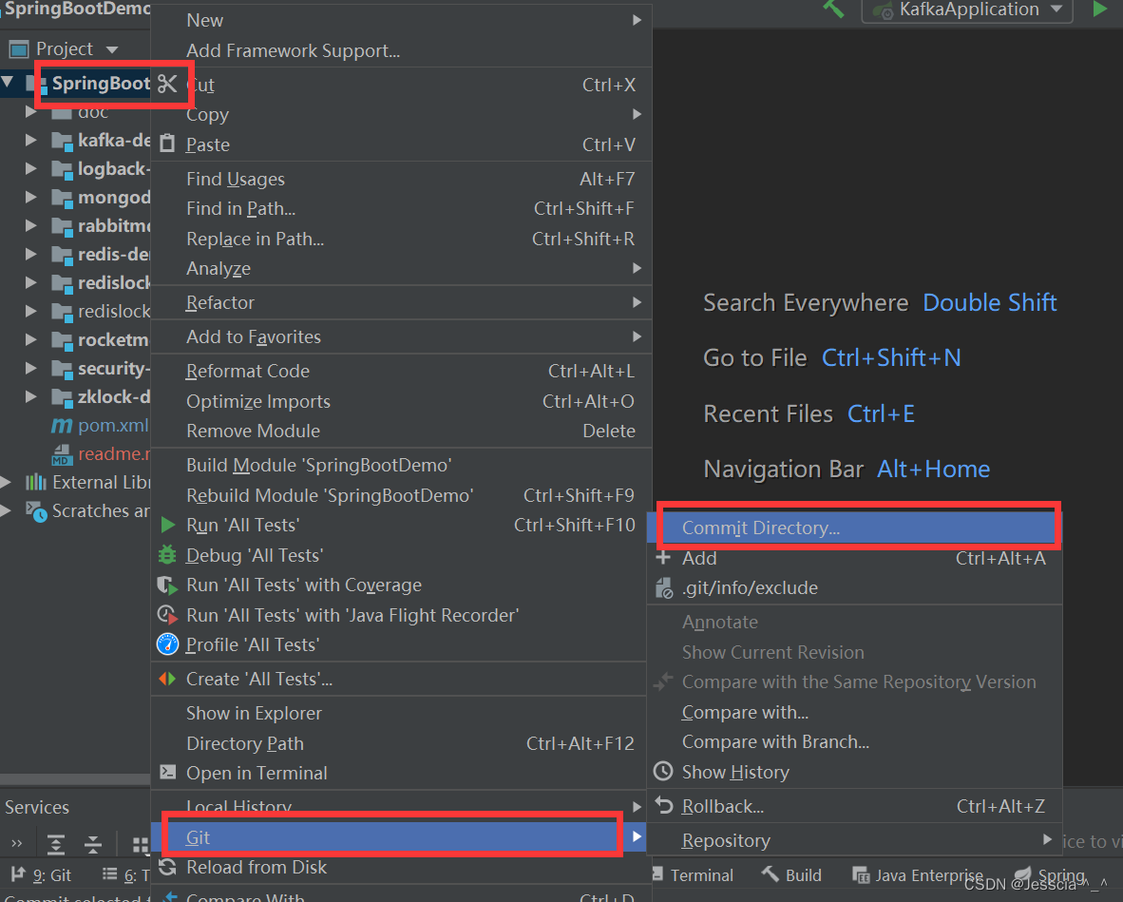1123x902 pixels.
Task: Select the rocketmq module in project tree
Action: [101, 339]
